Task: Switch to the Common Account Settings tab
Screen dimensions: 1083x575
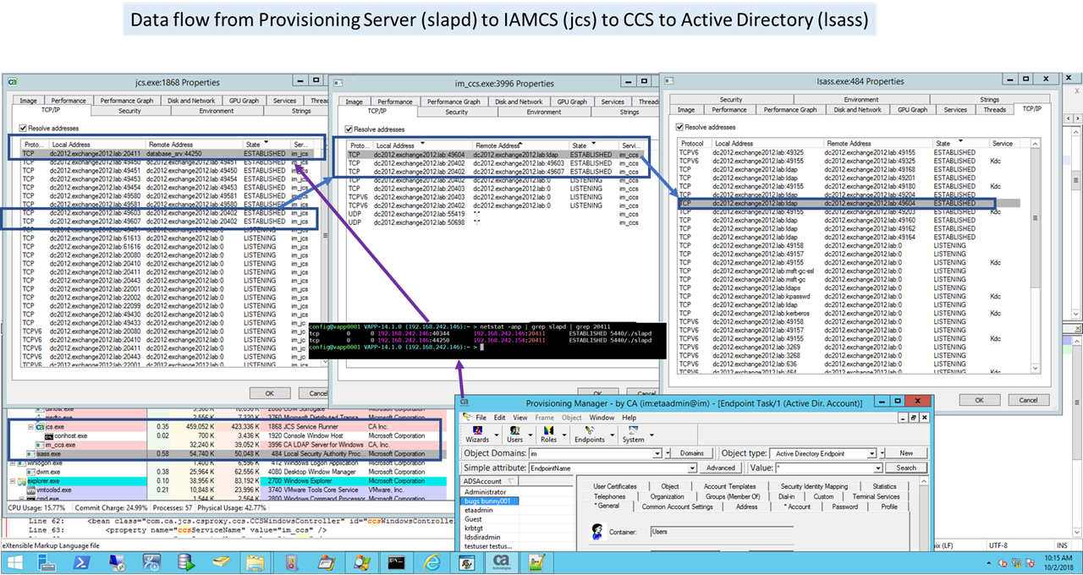Action: tap(677, 507)
